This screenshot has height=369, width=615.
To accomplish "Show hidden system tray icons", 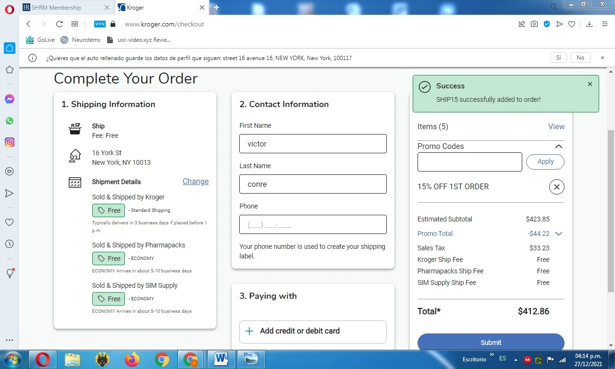I will (516, 359).
